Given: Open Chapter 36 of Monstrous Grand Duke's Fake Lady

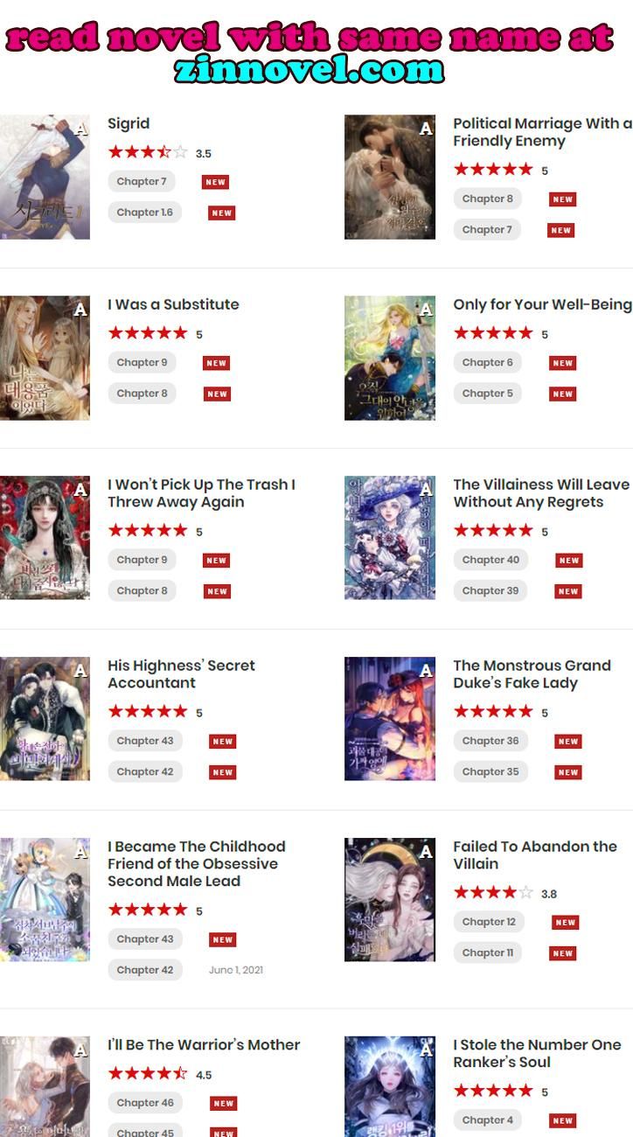Looking at the screenshot, I should tap(490, 741).
